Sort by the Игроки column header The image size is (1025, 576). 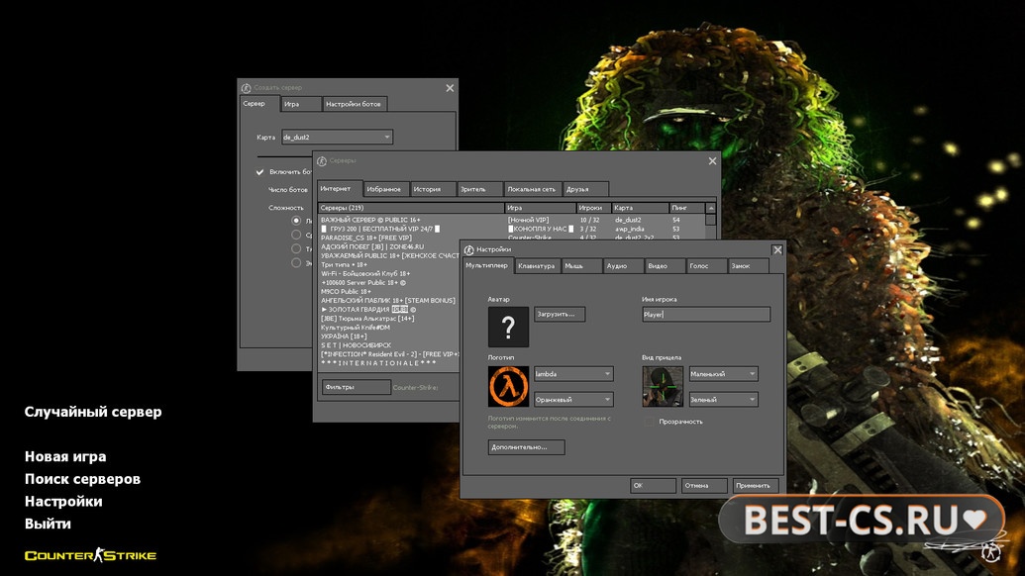[x=593, y=208]
